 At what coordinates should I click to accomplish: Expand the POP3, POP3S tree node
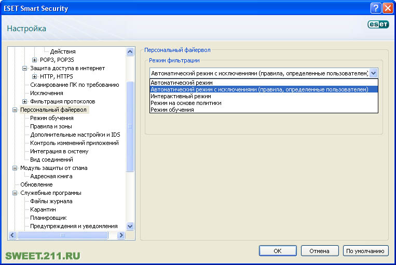click(x=35, y=60)
